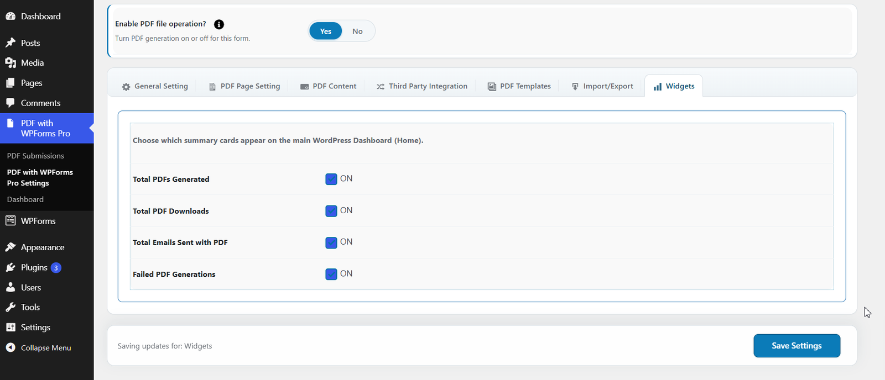Viewport: 885px width, 380px height.
Task: Toggle Total PDFs Generated checkbox
Action: 331,179
